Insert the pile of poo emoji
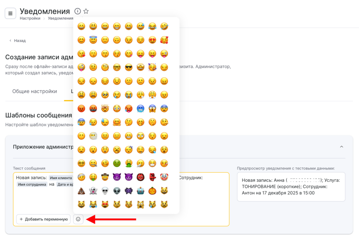 81,191
